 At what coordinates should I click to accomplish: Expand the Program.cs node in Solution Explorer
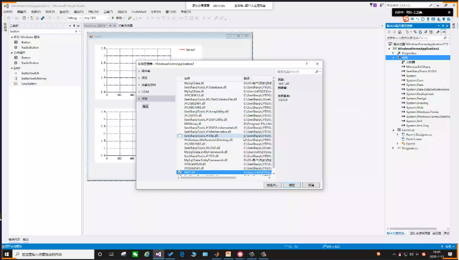393,148
